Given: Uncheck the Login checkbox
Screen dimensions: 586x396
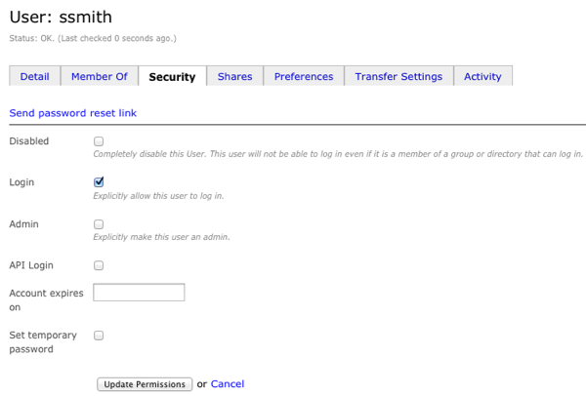Looking at the screenshot, I should (99, 181).
